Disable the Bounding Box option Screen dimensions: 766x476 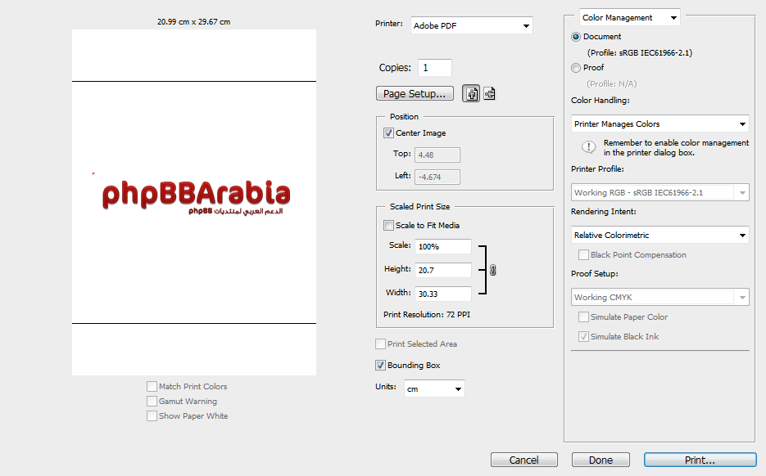pyautogui.click(x=381, y=366)
